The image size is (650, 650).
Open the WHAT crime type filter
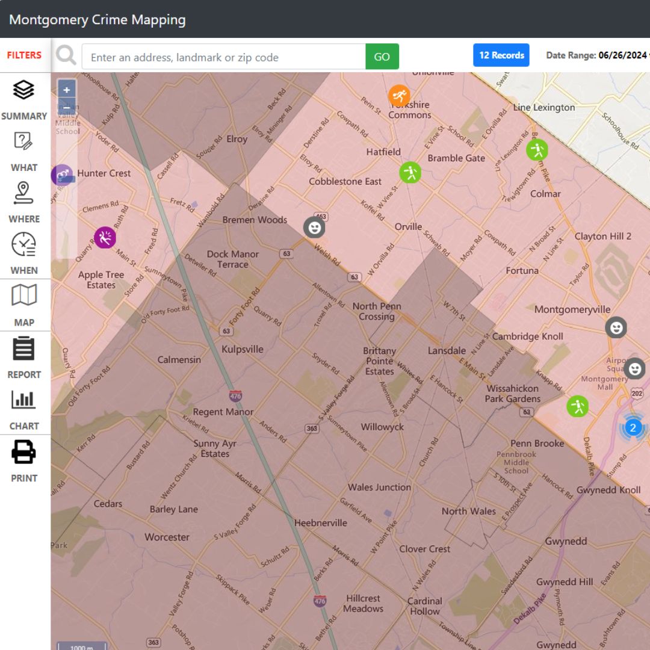pyautogui.click(x=24, y=151)
